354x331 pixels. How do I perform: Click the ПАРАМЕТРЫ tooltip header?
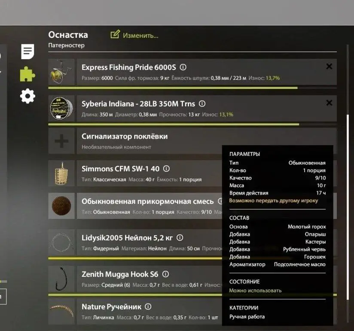(x=244, y=154)
